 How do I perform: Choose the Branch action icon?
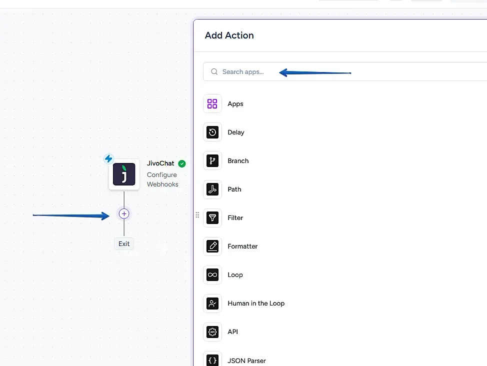[x=212, y=160]
